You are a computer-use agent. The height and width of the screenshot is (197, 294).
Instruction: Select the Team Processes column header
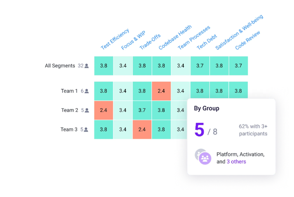(x=193, y=38)
